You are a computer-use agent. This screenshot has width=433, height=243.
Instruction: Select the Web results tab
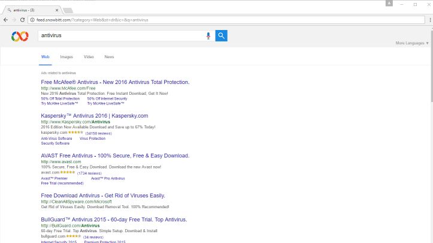(46, 57)
